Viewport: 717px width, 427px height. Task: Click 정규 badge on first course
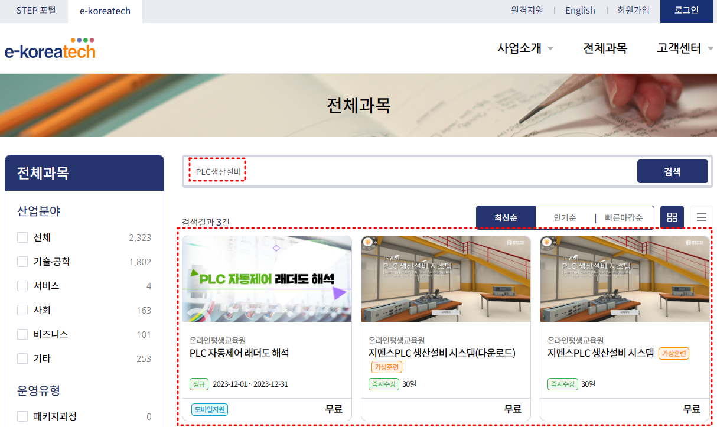click(x=199, y=384)
